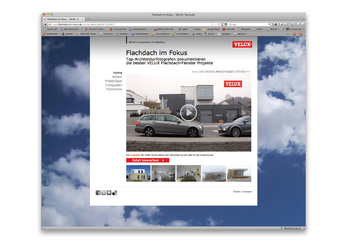Open the tab list dropdown arrow
The height and width of the screenshot is (248, 347).
pos(303,19)
